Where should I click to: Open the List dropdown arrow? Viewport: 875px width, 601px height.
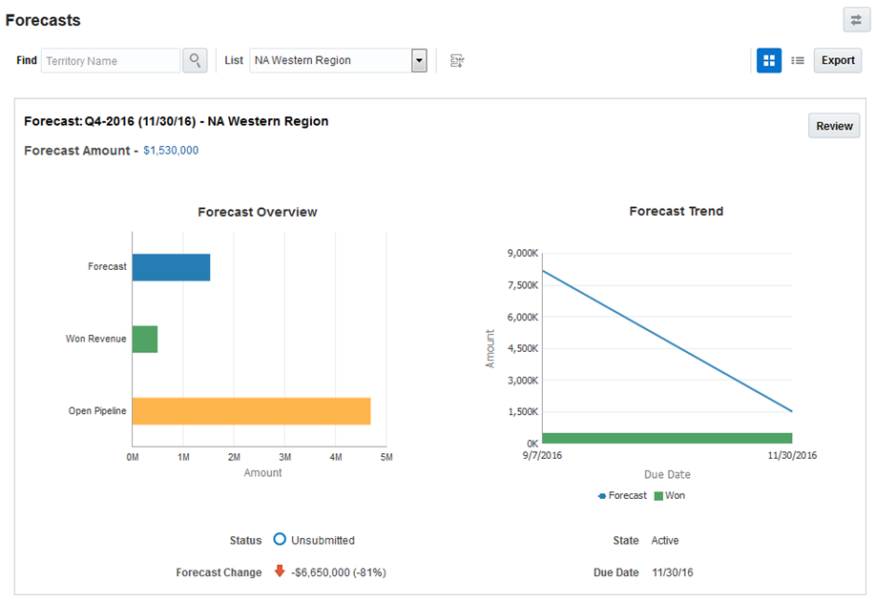click(x=418, y=61)
